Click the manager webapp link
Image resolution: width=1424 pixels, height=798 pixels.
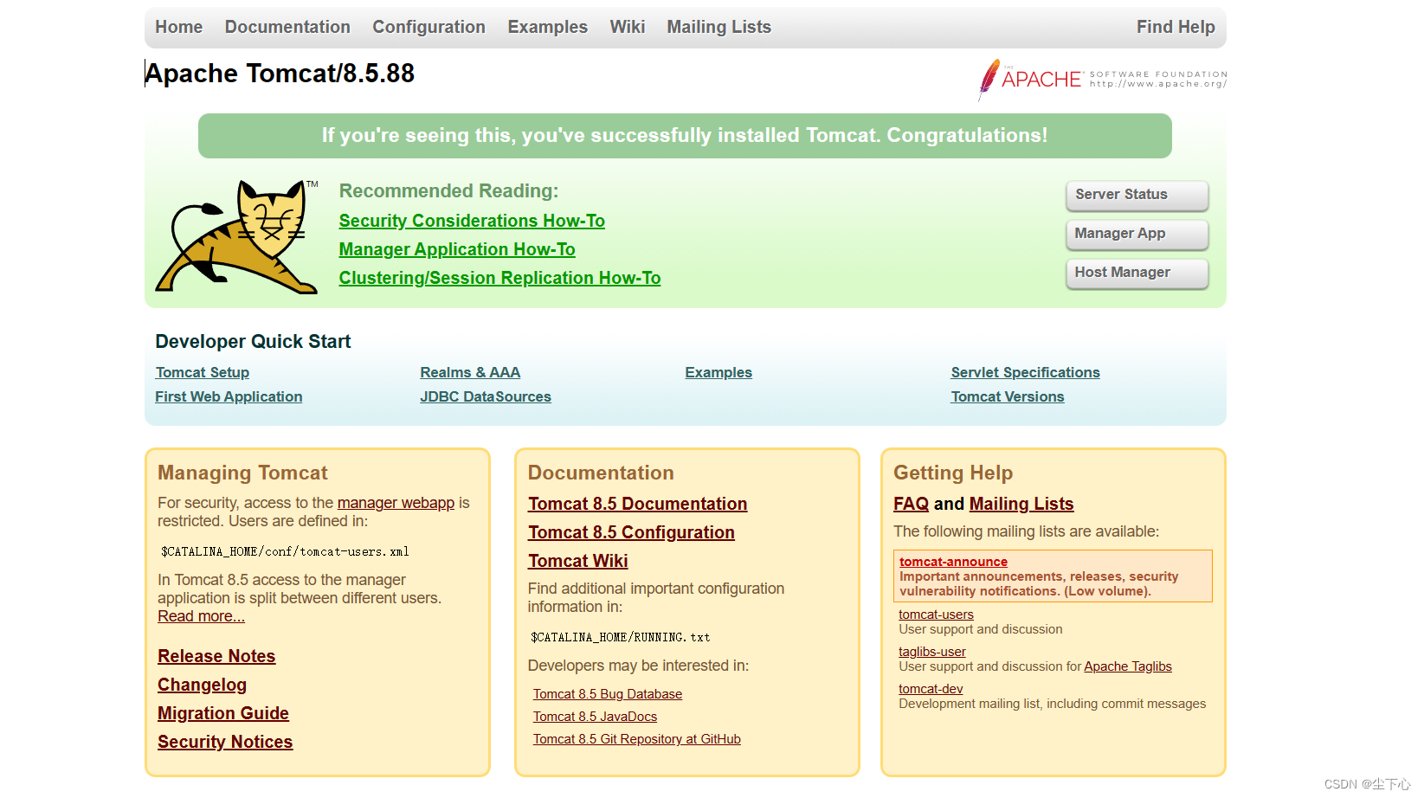(396, 503)
